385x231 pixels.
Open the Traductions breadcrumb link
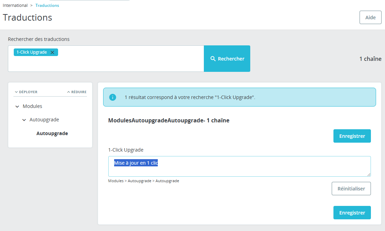[47, 5]
